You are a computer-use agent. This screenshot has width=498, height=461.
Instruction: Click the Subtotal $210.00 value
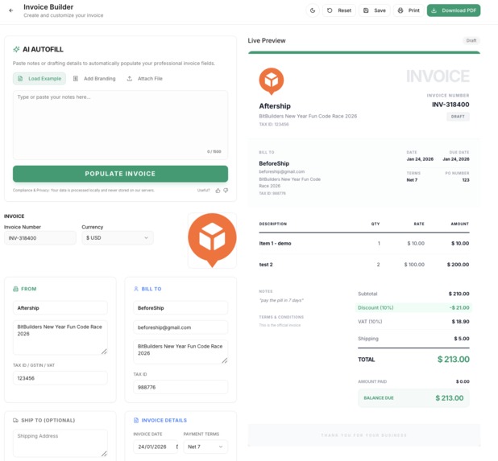click(x=459, y=294)
